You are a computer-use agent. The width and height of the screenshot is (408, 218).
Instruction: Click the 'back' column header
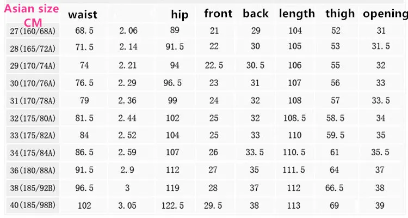point(256,13)
